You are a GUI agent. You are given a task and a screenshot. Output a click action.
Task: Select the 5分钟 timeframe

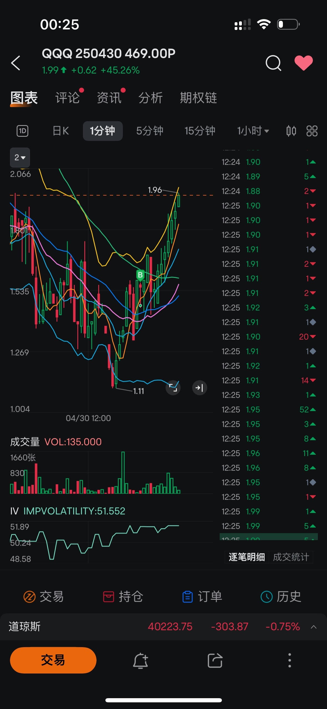(150, 131)
